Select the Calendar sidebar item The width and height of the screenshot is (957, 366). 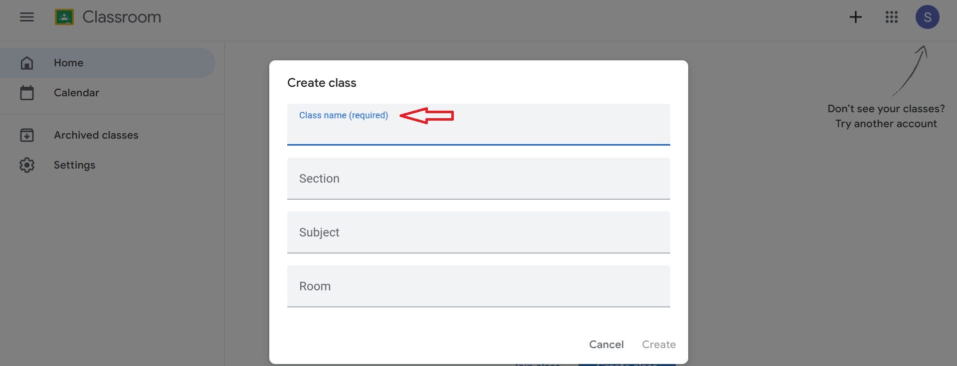pos(76,92)
